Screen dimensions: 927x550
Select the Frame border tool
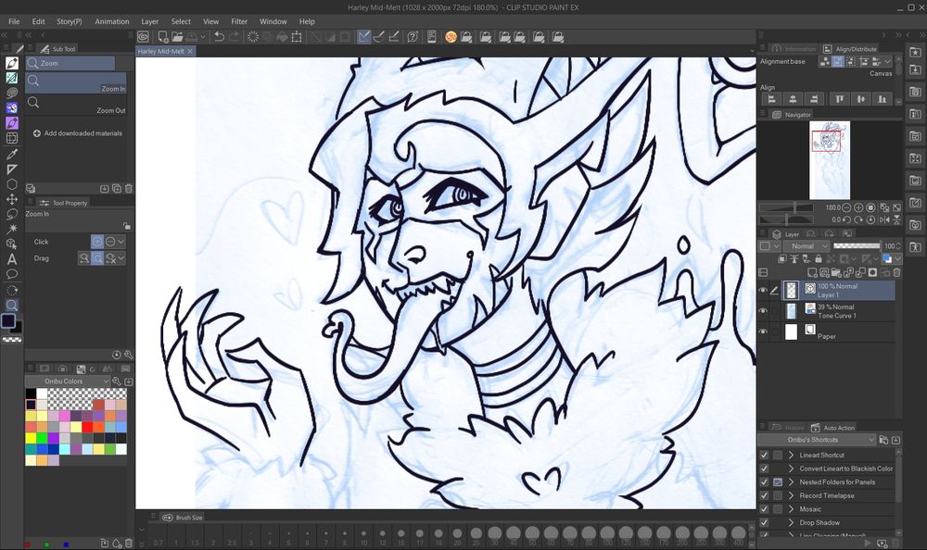tap(12, 138)
